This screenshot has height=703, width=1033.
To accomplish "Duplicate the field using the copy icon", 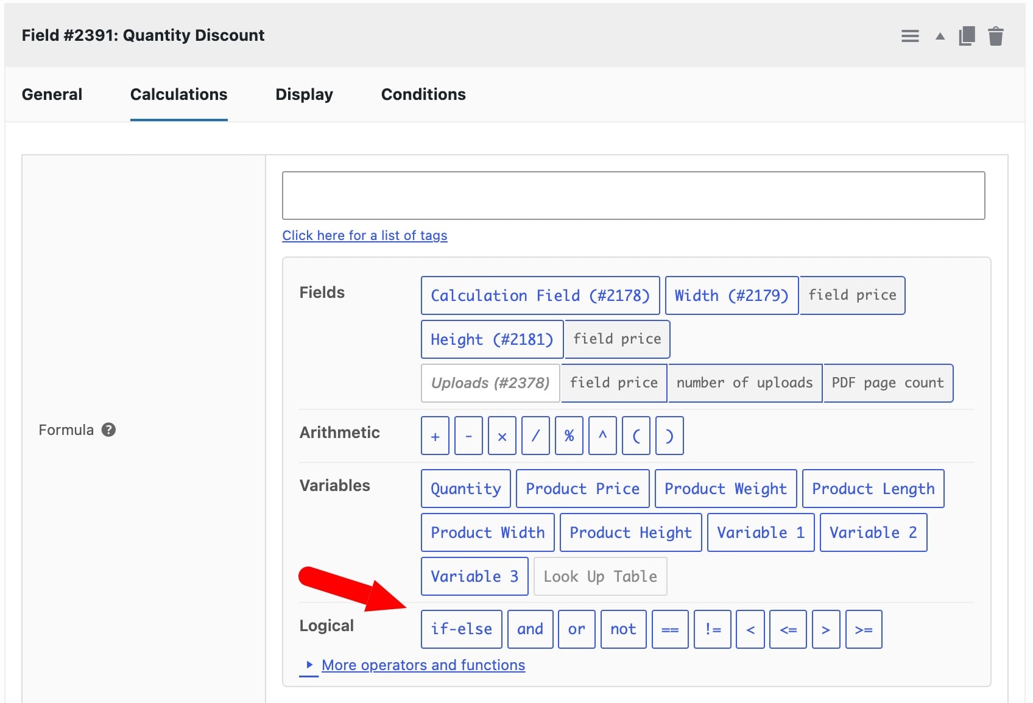I will click(x=967, y=36).
